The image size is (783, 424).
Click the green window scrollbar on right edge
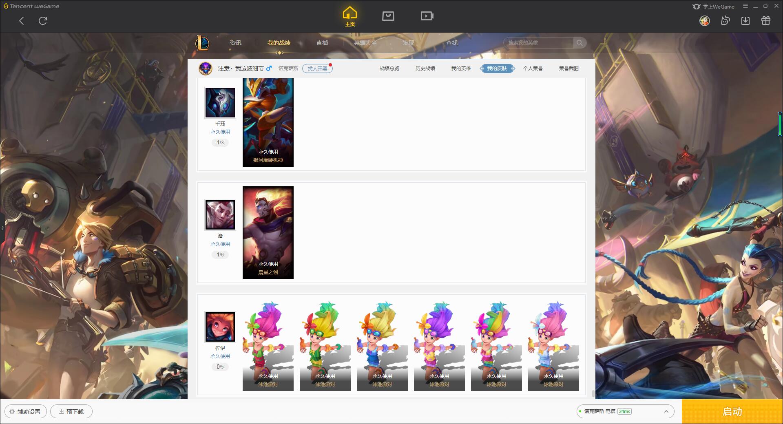click(x=780, y=124)
